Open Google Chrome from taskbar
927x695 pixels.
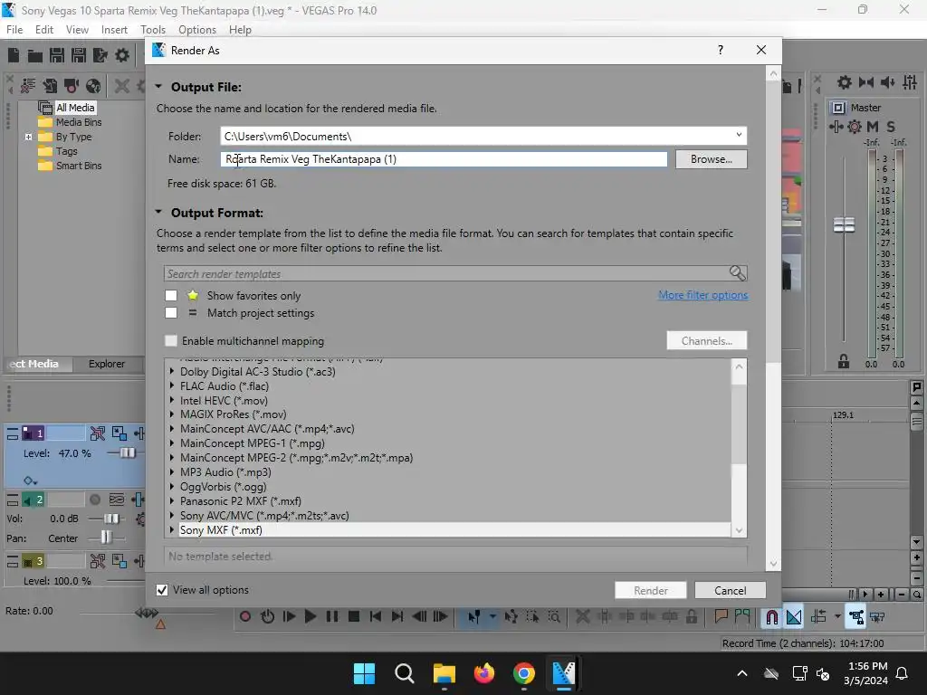(x=524, y=673)
